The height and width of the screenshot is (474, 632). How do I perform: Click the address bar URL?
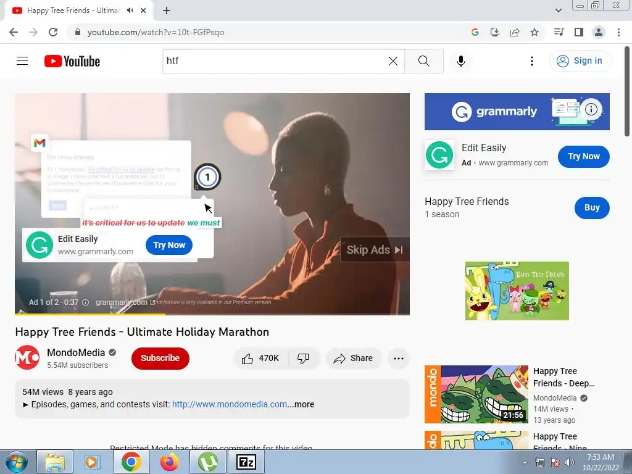click(156, 32)
